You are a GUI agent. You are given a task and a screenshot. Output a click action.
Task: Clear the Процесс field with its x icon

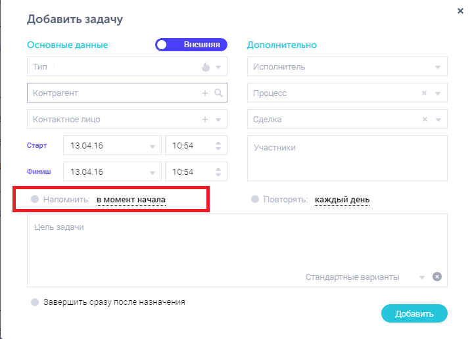click(x=425, y=93)
